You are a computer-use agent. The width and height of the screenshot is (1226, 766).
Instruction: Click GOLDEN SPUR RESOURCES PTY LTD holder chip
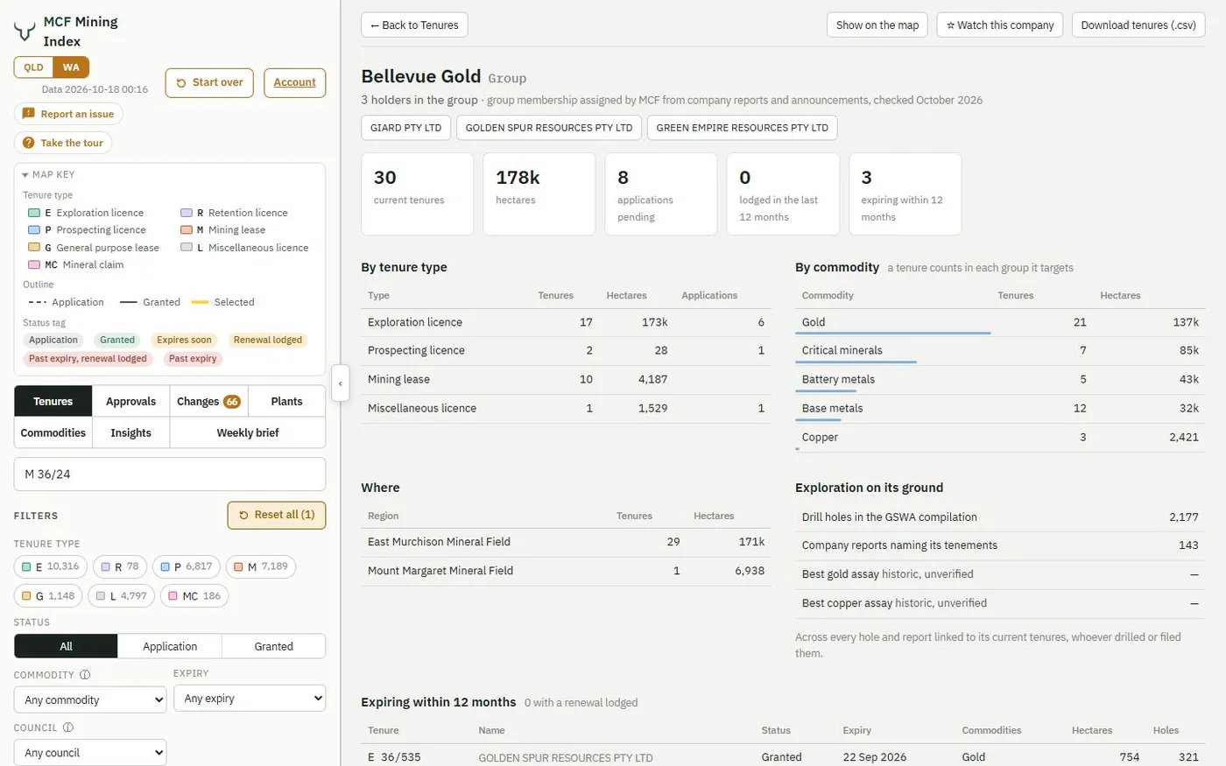coord(549,128)
